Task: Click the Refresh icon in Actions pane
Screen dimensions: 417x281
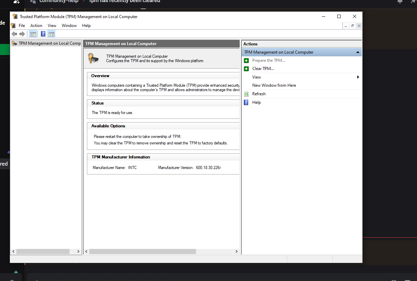Action: click(247, 94)
